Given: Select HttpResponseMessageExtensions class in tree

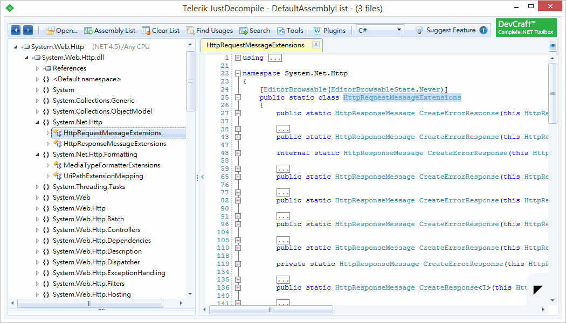Looking at the screenshot, I should pyautogui.click(x=115, y=144).
